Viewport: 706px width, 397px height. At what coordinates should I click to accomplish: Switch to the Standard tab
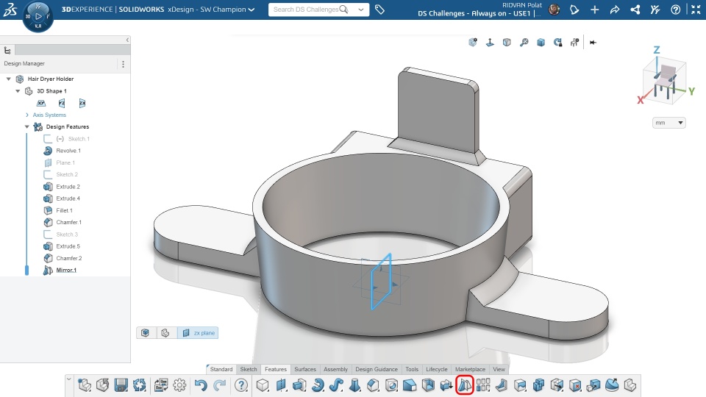[x=221, y=369]
